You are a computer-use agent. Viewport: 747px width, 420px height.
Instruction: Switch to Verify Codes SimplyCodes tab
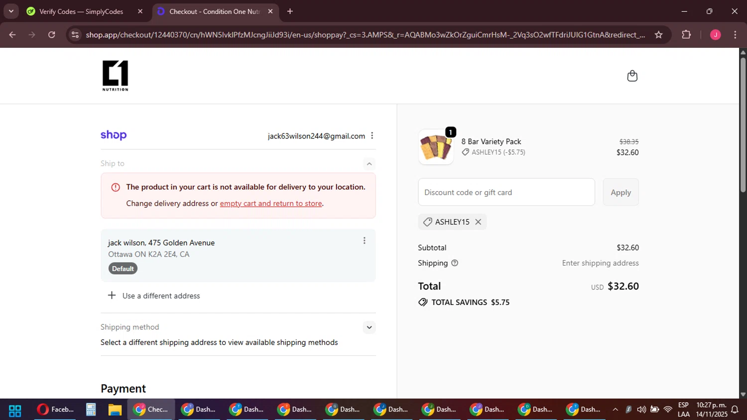(81, 11)
